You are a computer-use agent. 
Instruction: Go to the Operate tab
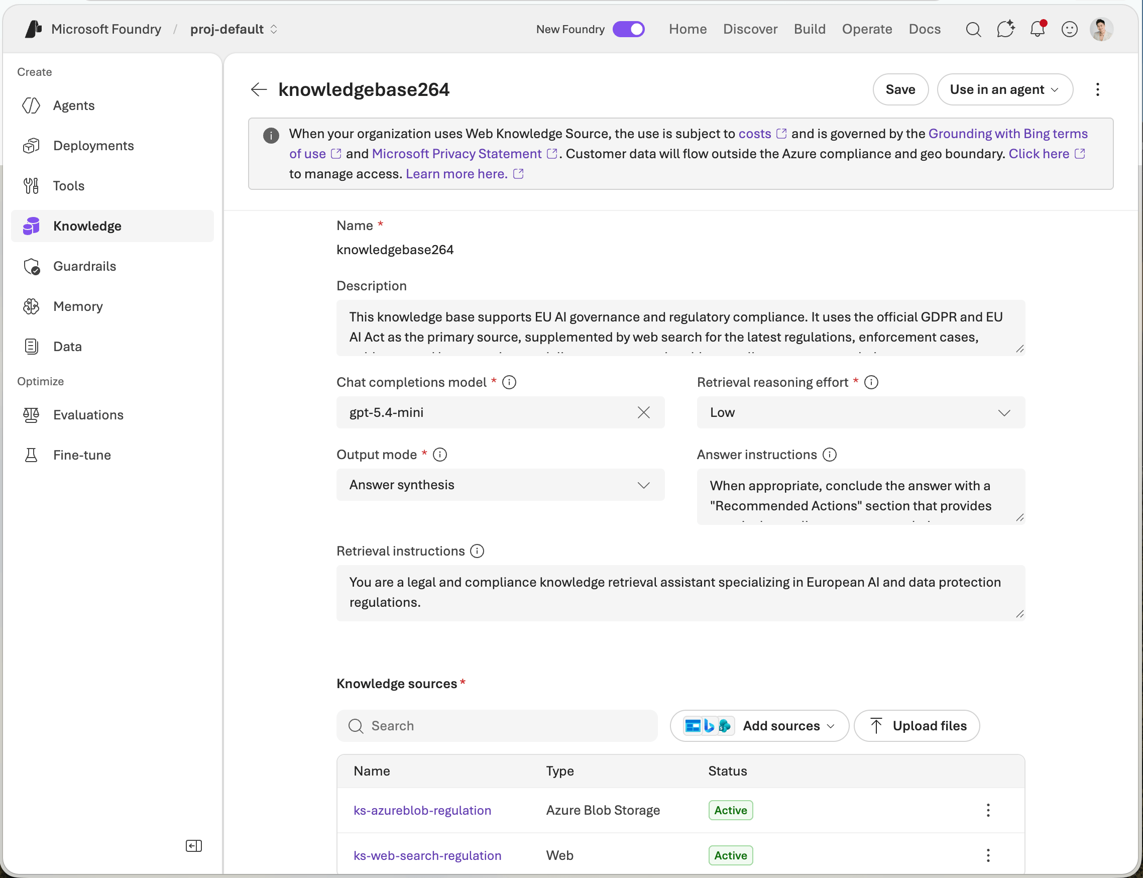867,29
